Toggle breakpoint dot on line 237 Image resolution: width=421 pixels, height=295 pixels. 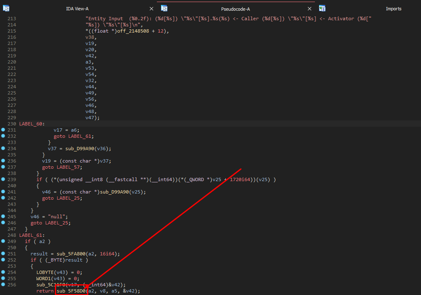(x=3, y=167)
